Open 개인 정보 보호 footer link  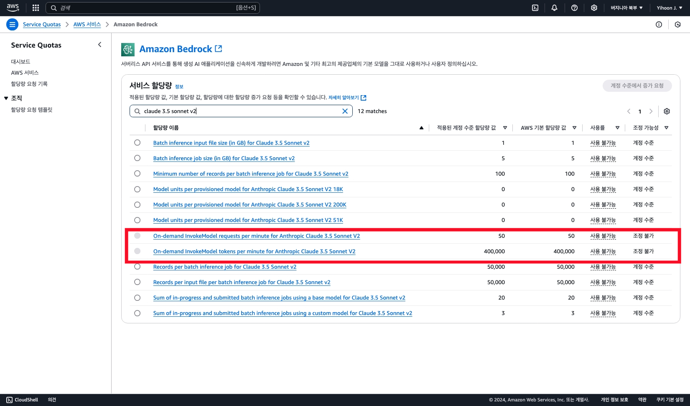614,400
